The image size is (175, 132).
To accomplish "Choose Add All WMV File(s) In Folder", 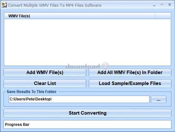I will [130, 72].
